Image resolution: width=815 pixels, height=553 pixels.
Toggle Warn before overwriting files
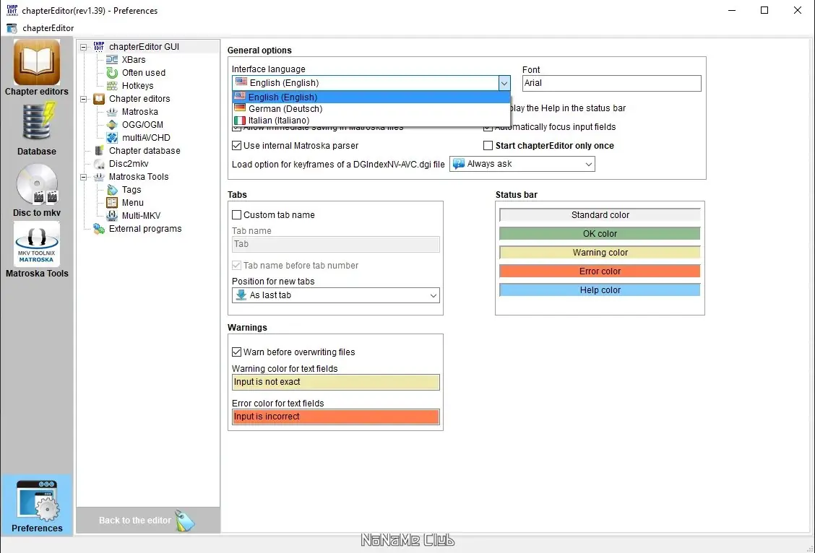tap(236, 352)
